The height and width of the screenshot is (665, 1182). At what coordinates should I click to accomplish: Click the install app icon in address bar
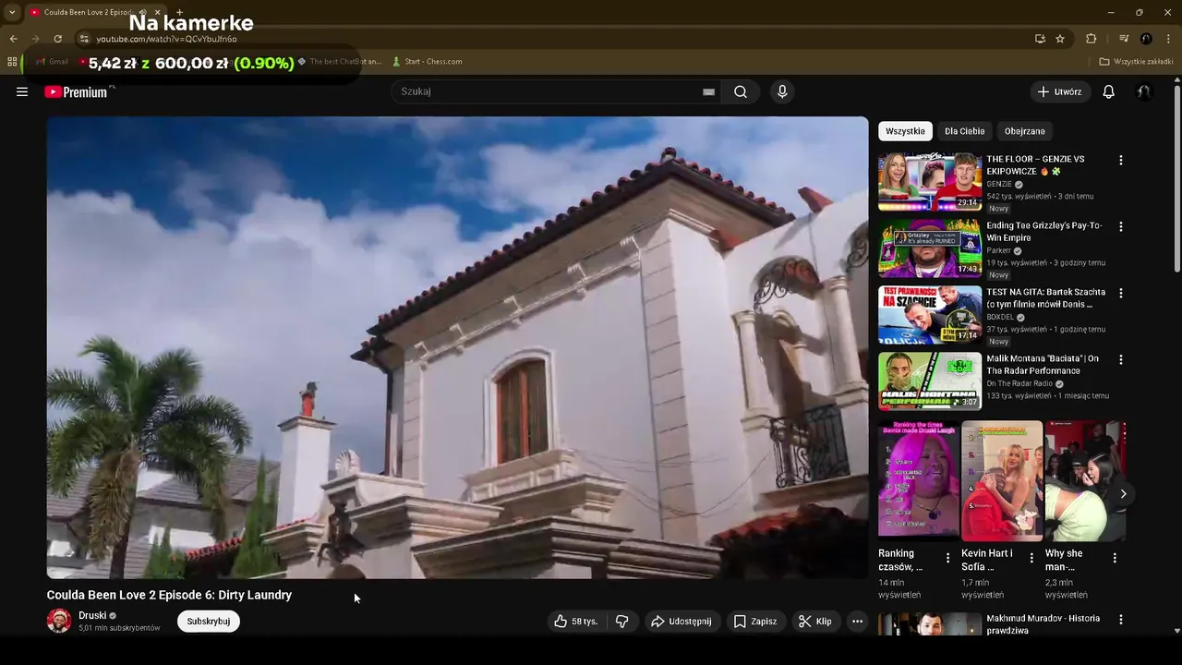(1040, 39)
